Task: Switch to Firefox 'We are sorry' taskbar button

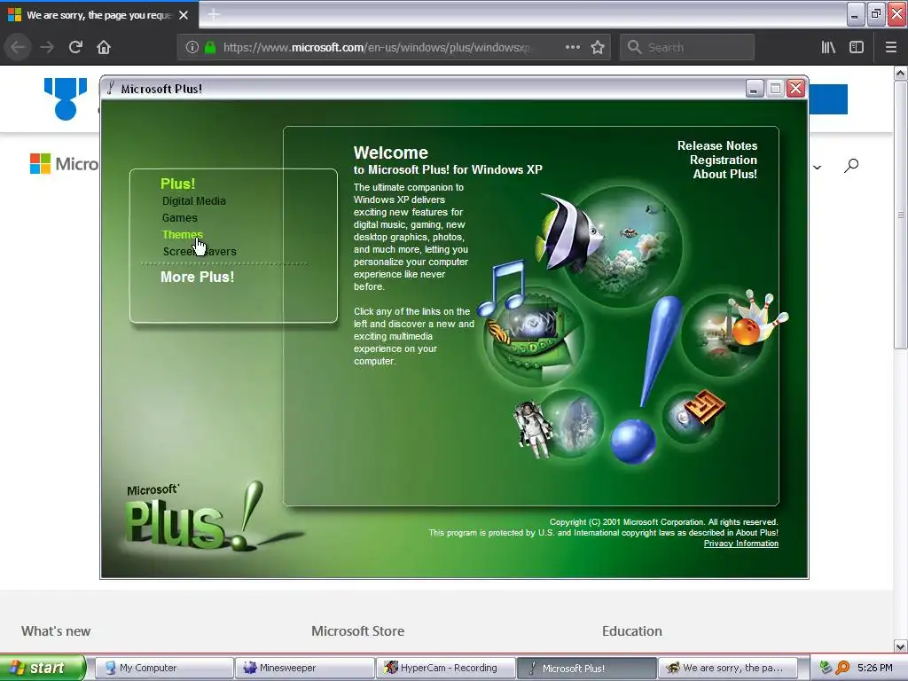Action: tap(727, 668)
